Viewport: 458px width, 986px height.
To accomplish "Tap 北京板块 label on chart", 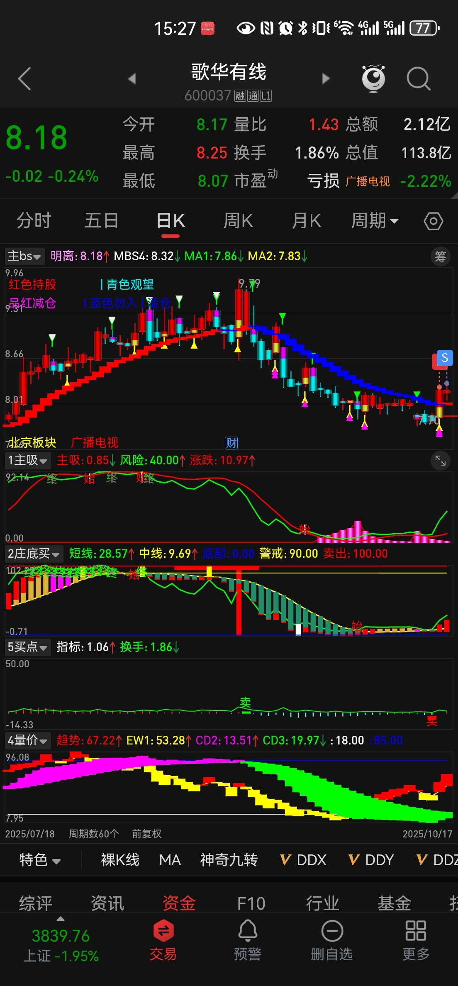I will 32,442.
